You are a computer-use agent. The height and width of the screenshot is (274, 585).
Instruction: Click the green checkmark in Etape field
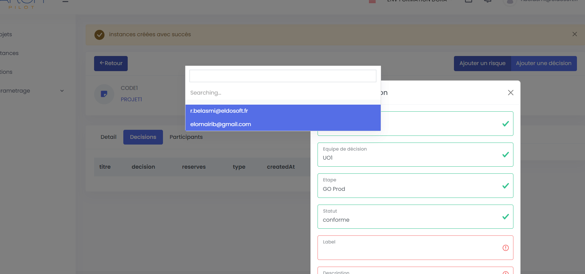coord(505,186)
